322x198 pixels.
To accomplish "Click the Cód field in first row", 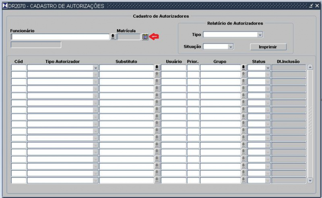I will point(19,67).
